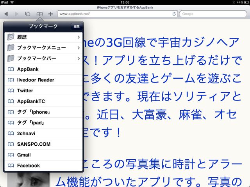Open the ブックマークバー folder
Viewport: 250px width, 187px height.
[x=43, y=58]
